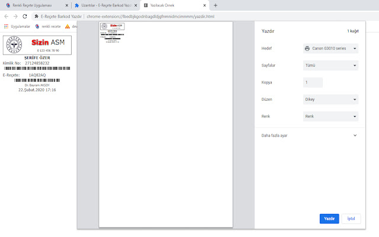Click the printer icon beside Canon G3010
This screenshot has height=237, width=379.
coord(307,49)
